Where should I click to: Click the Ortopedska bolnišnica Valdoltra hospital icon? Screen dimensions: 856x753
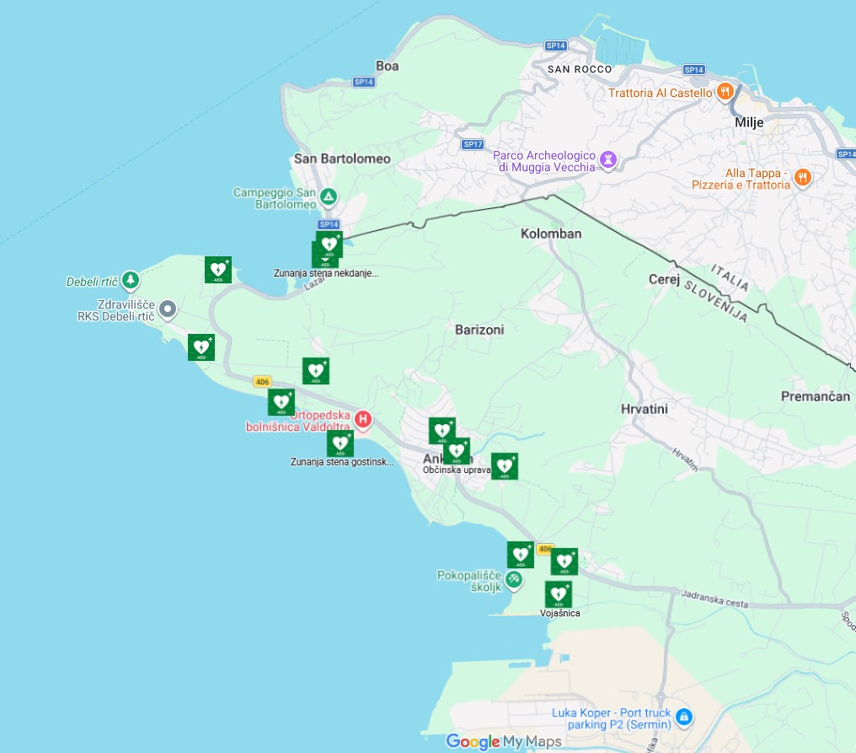pos(362,418)
